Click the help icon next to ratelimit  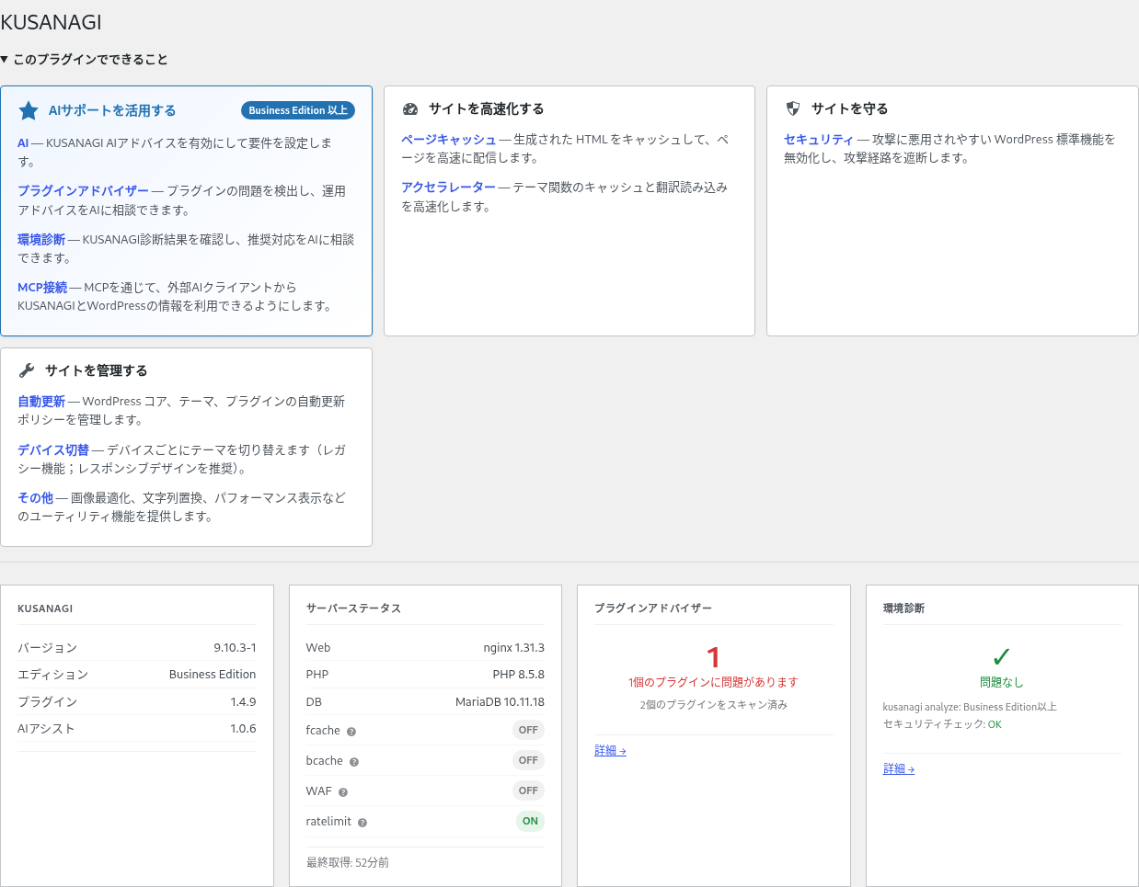(x=362, y=823)
